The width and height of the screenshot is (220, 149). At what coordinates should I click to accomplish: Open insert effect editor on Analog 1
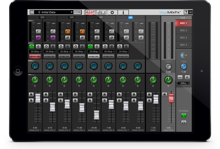tap(38, 46)
